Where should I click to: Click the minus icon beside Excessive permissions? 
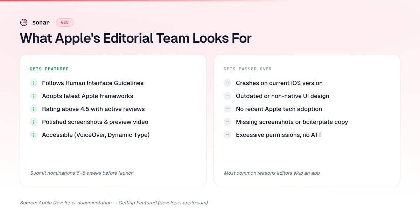tap(227, 135)
